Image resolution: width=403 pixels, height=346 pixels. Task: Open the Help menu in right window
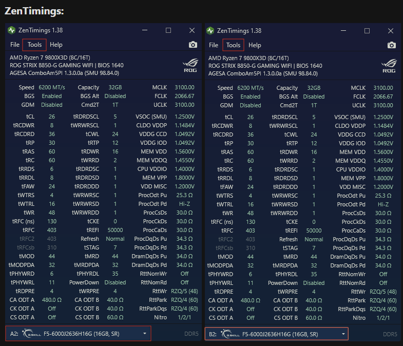[255, 45]
